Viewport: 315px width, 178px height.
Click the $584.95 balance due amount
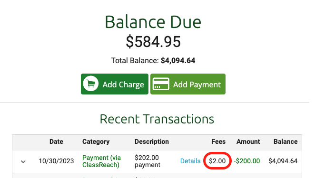click(153, 42)
